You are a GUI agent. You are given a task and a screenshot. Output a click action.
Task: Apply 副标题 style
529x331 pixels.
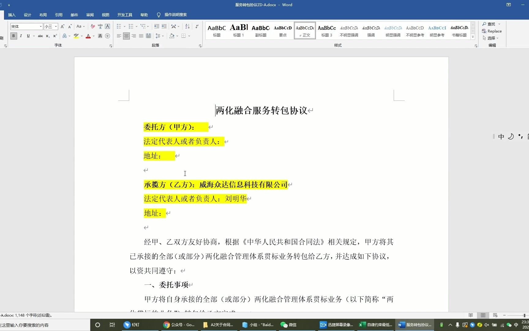tap(261, 30)
